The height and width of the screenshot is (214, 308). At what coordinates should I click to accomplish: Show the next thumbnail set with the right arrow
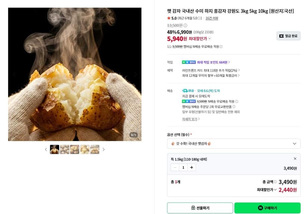103,150
